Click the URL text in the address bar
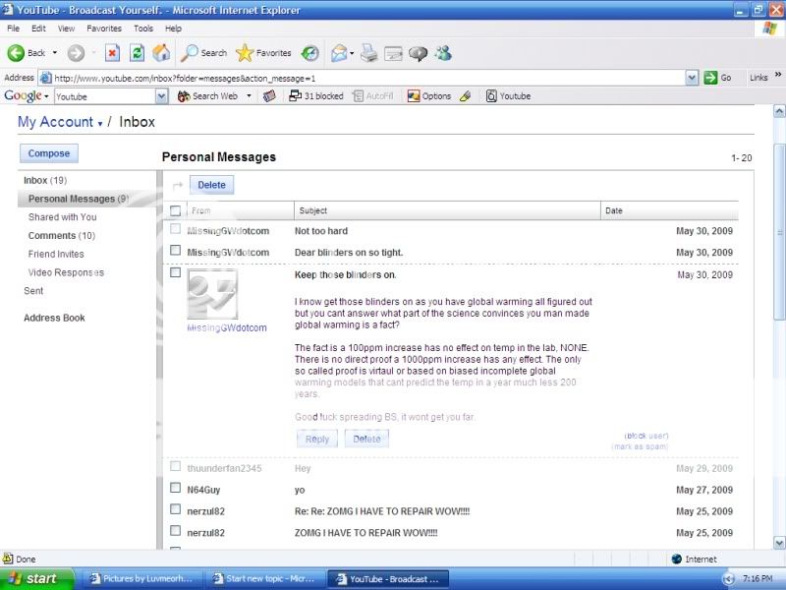Image resolution: width=786 pixels, height=590 pixels. click(x=185, y=79)
